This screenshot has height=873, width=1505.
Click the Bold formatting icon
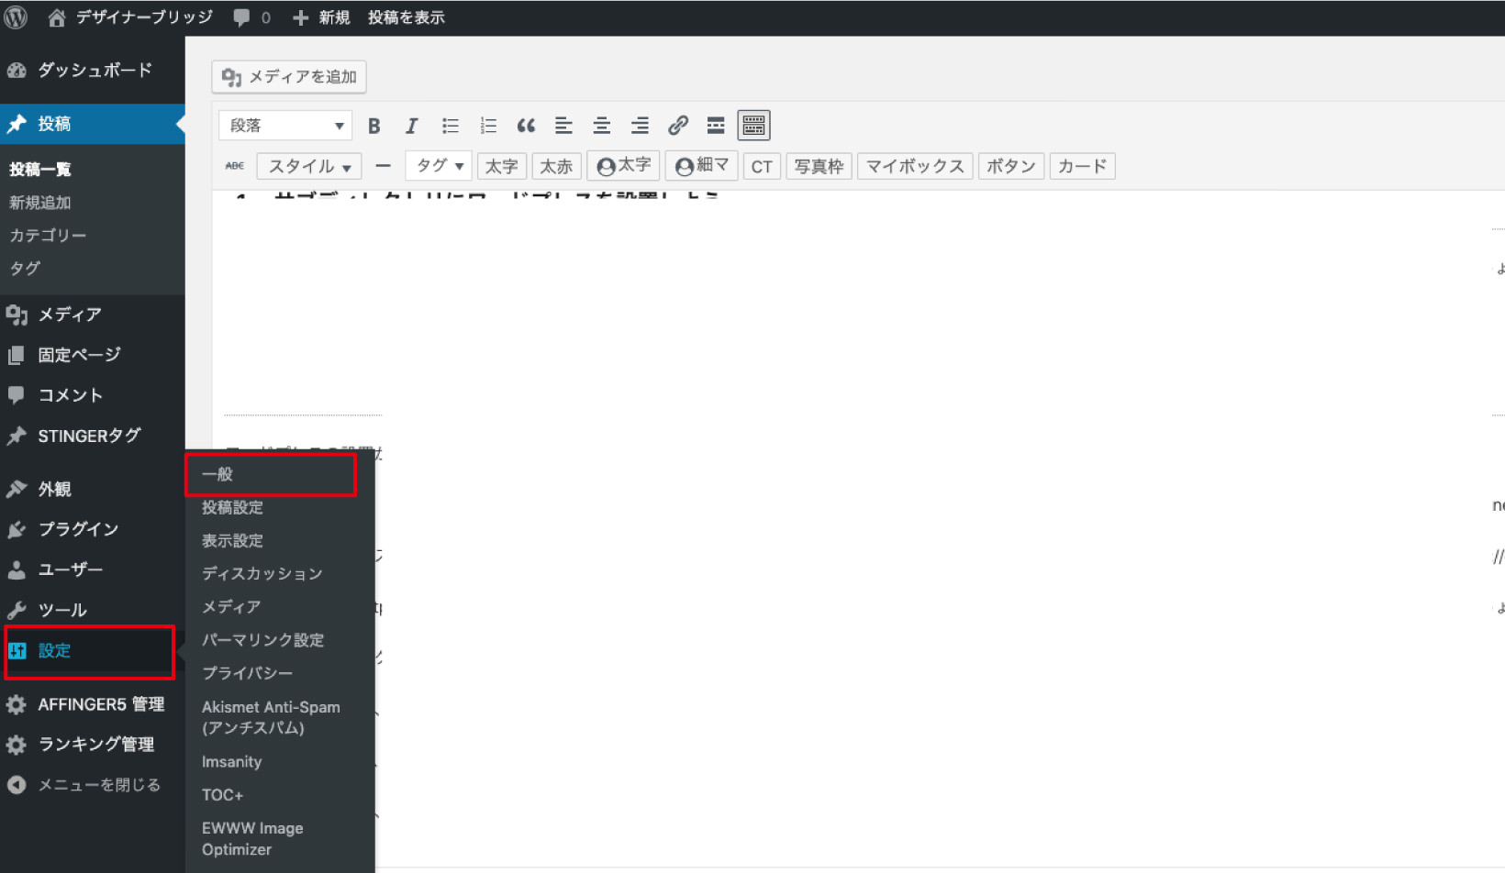tap(373, 126)
